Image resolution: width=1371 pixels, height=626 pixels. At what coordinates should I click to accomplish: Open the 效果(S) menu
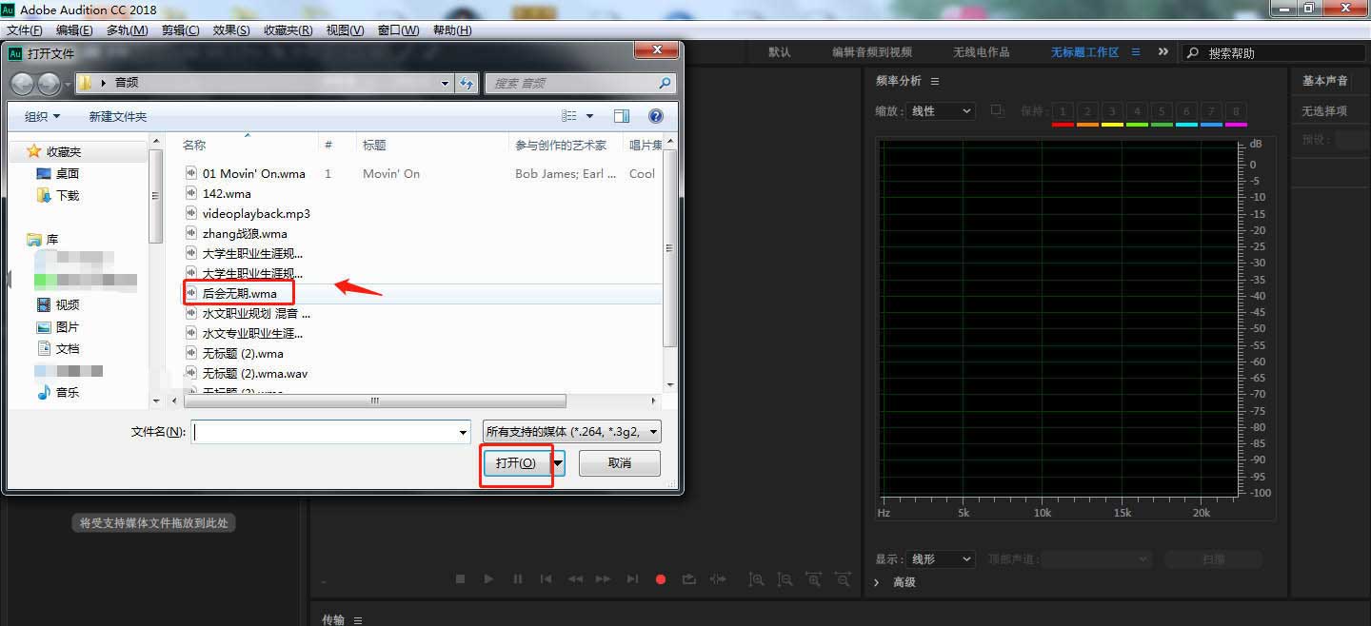pyautogui.click(x=231, y=30)
